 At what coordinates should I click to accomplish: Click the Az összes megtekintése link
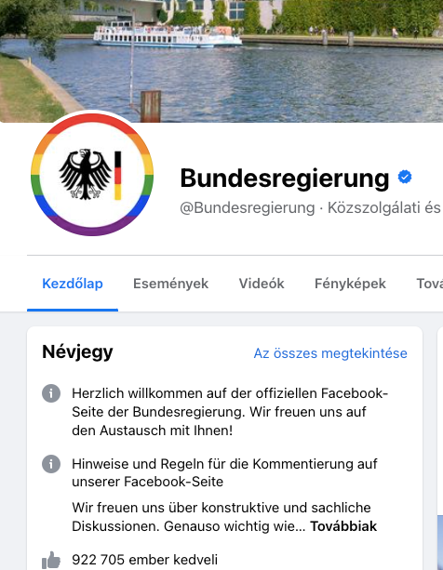coord(330,353)
